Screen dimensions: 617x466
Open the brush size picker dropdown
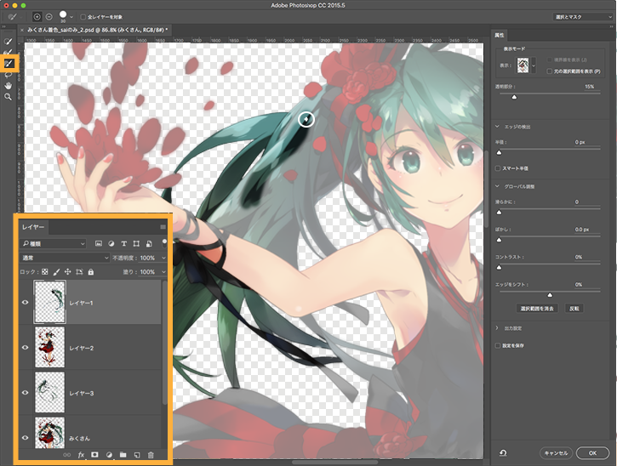[x=71, y=17]
